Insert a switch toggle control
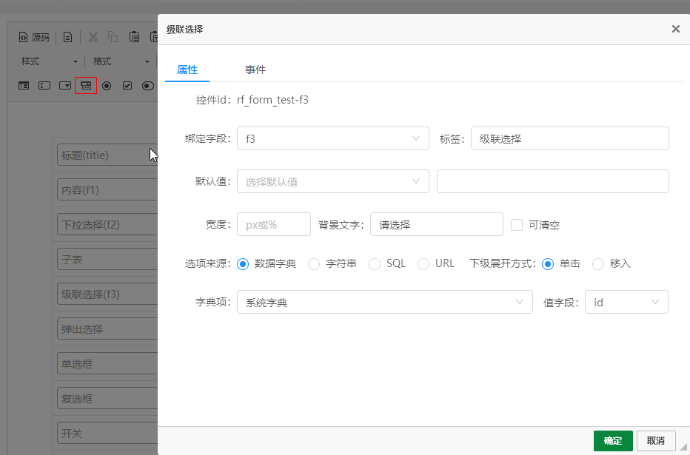The width and height of the screenshot is (690, 455). pyautogui.click(x=148, y=86)
